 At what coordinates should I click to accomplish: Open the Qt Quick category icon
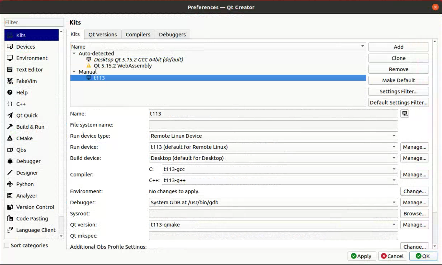click(10, 115)
